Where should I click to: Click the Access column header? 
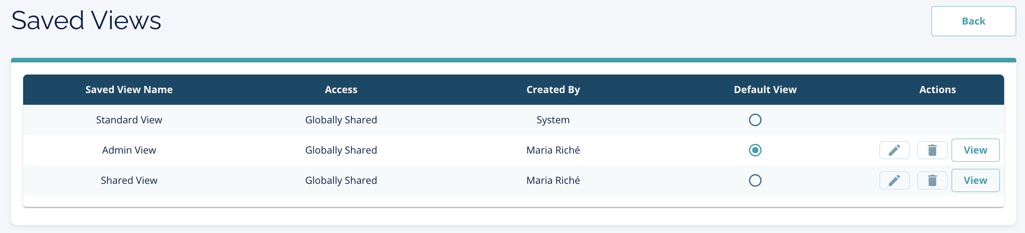(341, 90)
